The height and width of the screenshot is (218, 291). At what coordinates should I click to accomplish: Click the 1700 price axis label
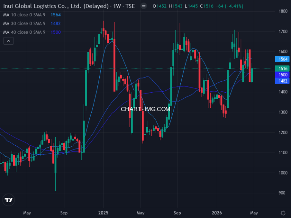point(283,31)
